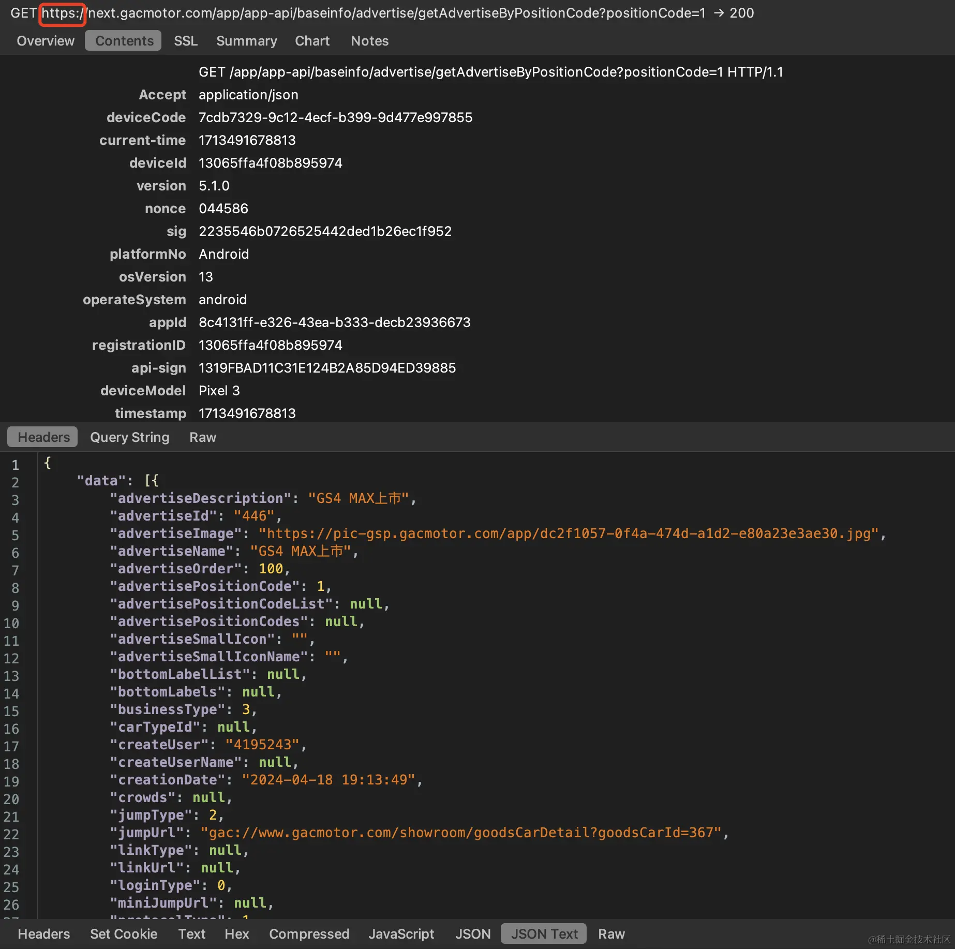Open the Overview tab
Image resolution: width=955 pixels, height=949 pixels.
click(x=46, y=41)
